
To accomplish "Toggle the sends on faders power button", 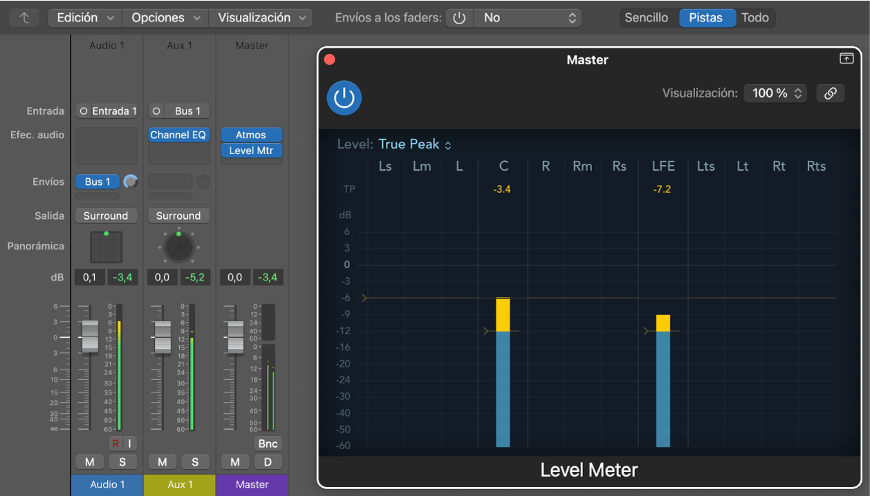I will click(x=460, y=18).
